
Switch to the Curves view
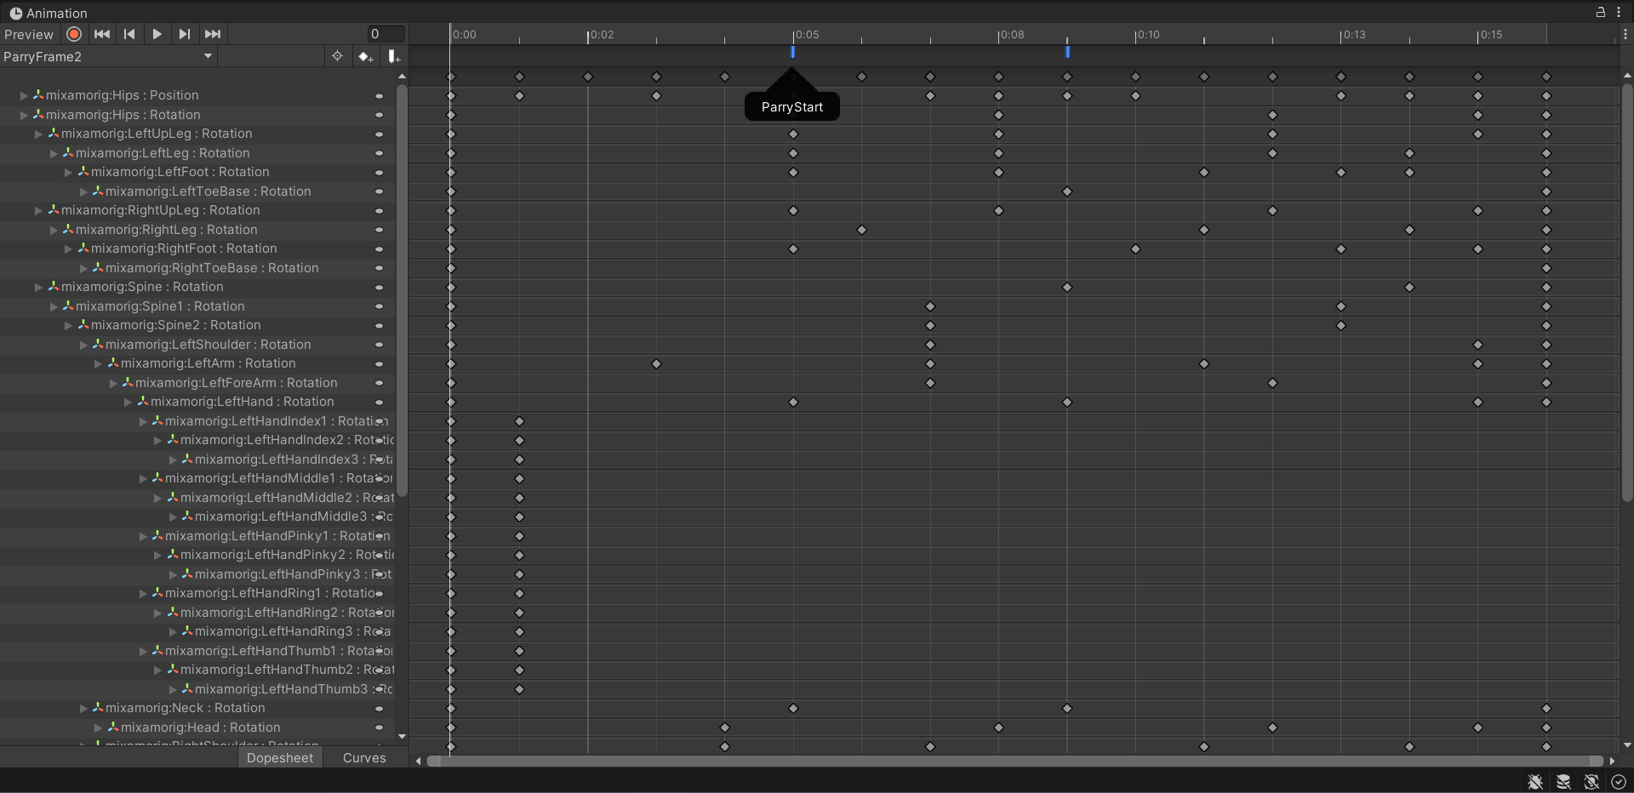(364, 757)
